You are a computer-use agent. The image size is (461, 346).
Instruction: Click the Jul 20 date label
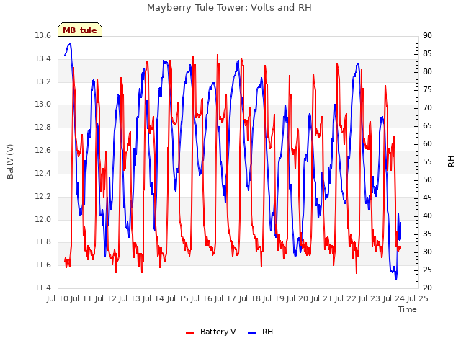coord(297,299)
